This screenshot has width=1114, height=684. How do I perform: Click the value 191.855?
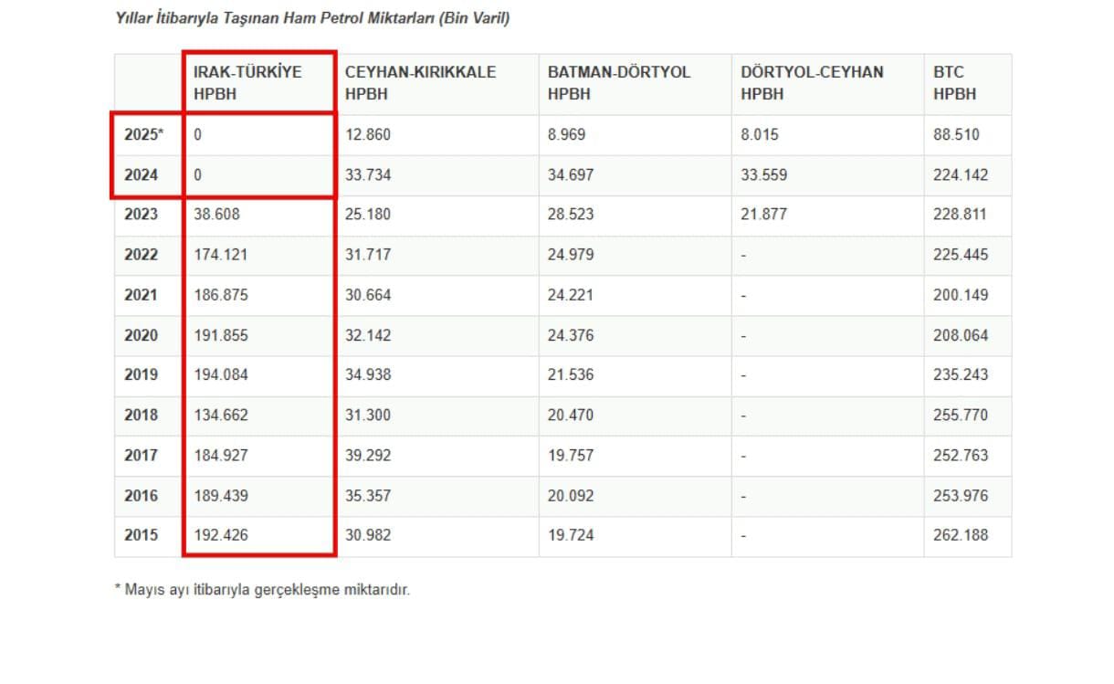(220, 335)
